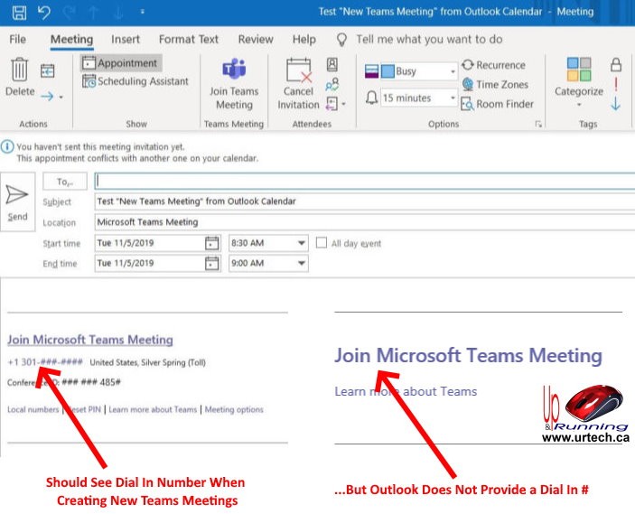The height and width of the screenshot is (514, 635).
Task: Set up meeting Recurrence
Action: [494, 65]
